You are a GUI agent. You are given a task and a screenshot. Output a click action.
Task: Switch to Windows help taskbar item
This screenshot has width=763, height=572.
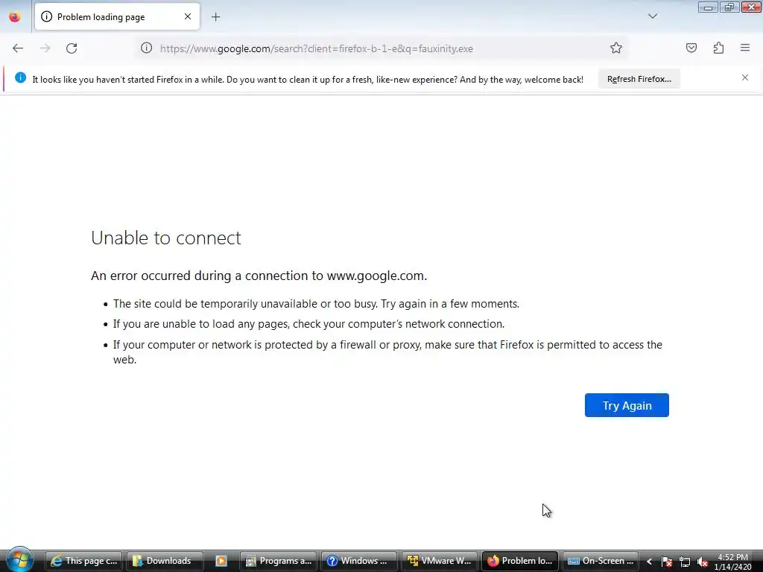(x=359, y=561)
